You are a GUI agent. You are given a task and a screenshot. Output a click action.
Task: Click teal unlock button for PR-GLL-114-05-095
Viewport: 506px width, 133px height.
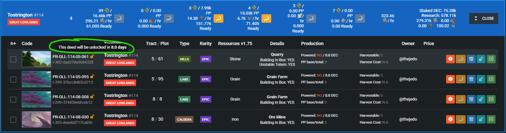point(481,79)
